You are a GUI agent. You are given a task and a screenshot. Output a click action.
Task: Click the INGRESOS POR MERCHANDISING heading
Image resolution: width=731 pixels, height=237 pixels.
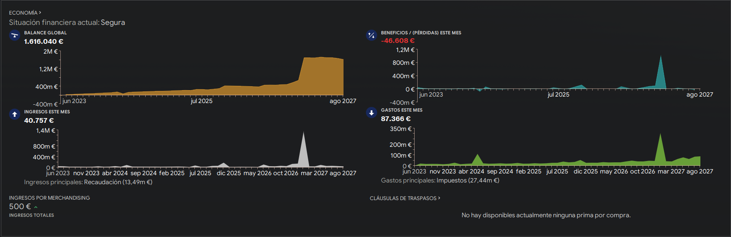coord(50,198)
